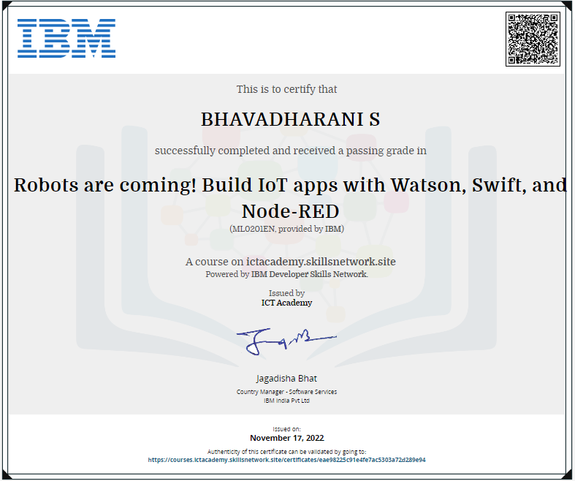Screen dimensions: 575x481
Task: Select the name BHAVADHARANI S
Action: pyautogui.click(x=291, y=120)
